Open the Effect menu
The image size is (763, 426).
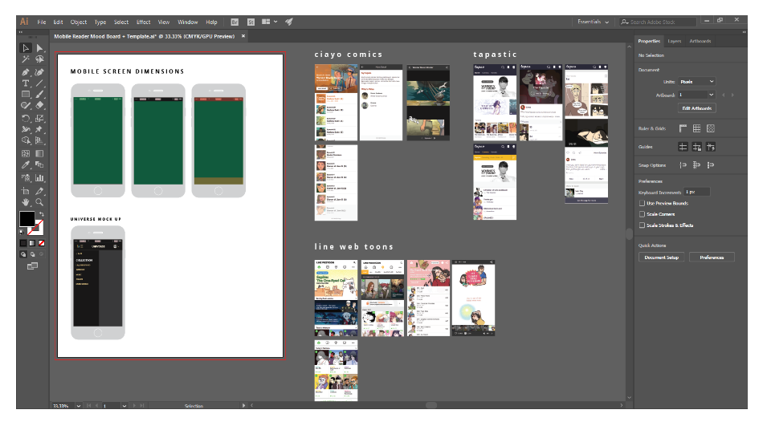point(143,22)
